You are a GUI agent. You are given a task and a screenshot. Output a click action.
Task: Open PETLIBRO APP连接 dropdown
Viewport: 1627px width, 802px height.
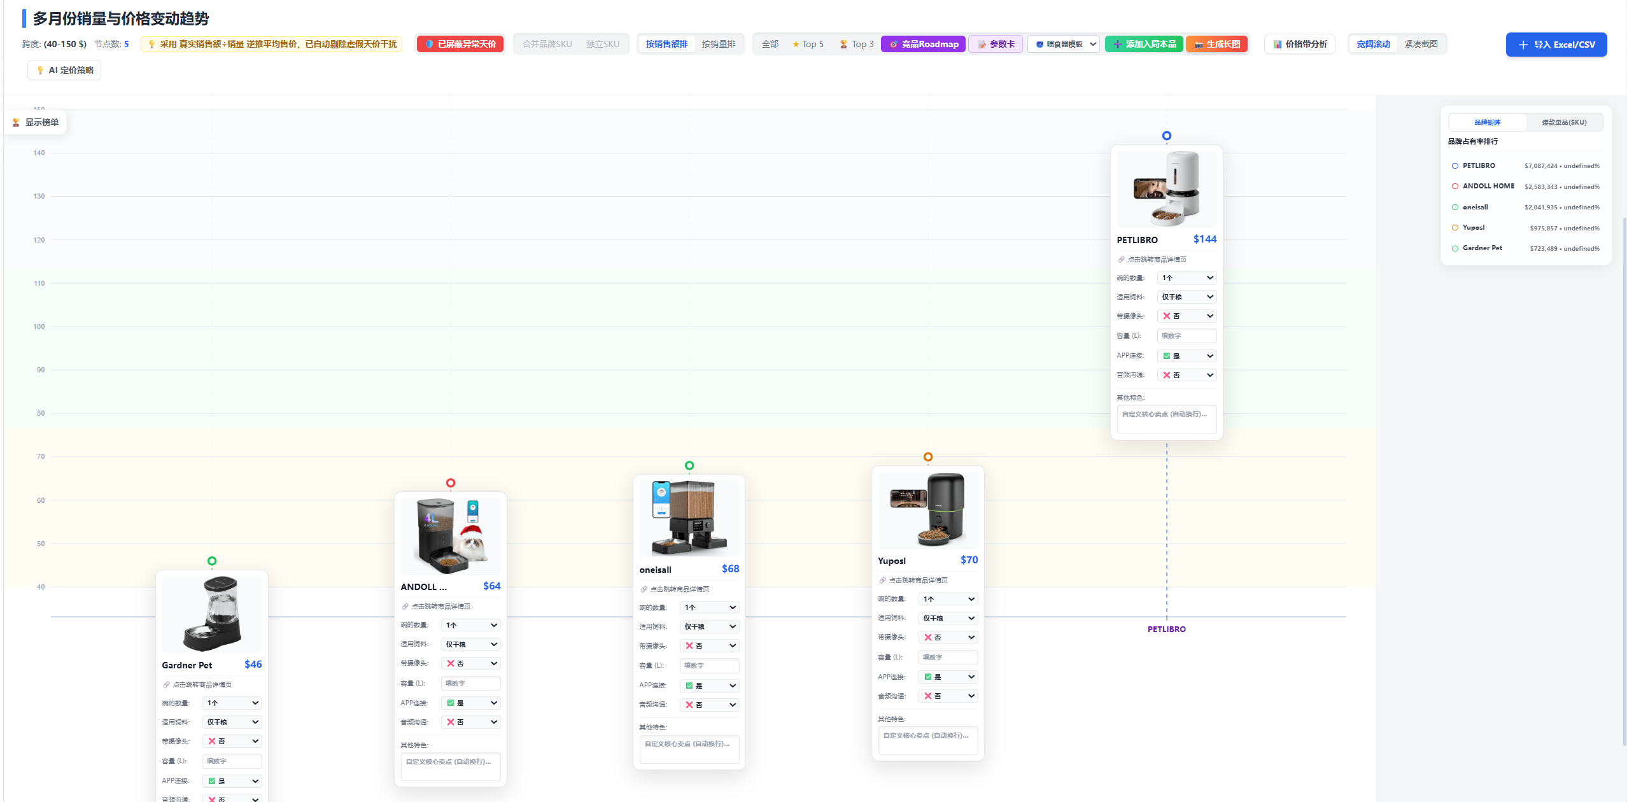(x=1187, y=356)
